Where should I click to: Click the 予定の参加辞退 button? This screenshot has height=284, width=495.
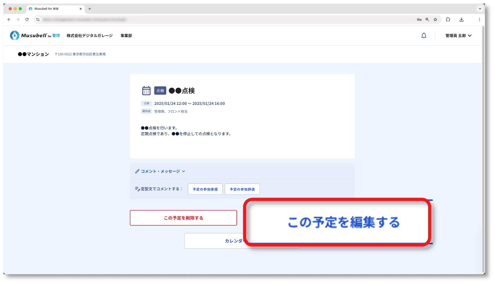point(242,189)
